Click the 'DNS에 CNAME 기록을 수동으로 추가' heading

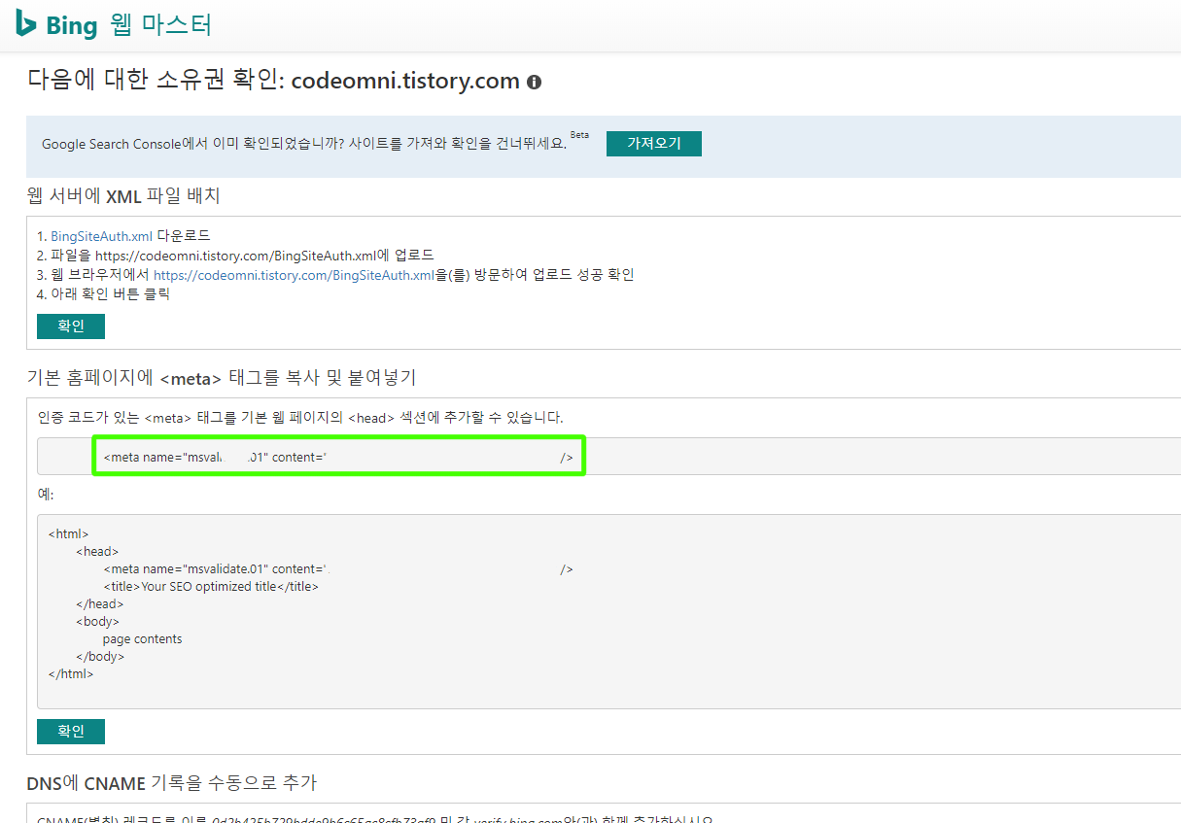(171, 782)
